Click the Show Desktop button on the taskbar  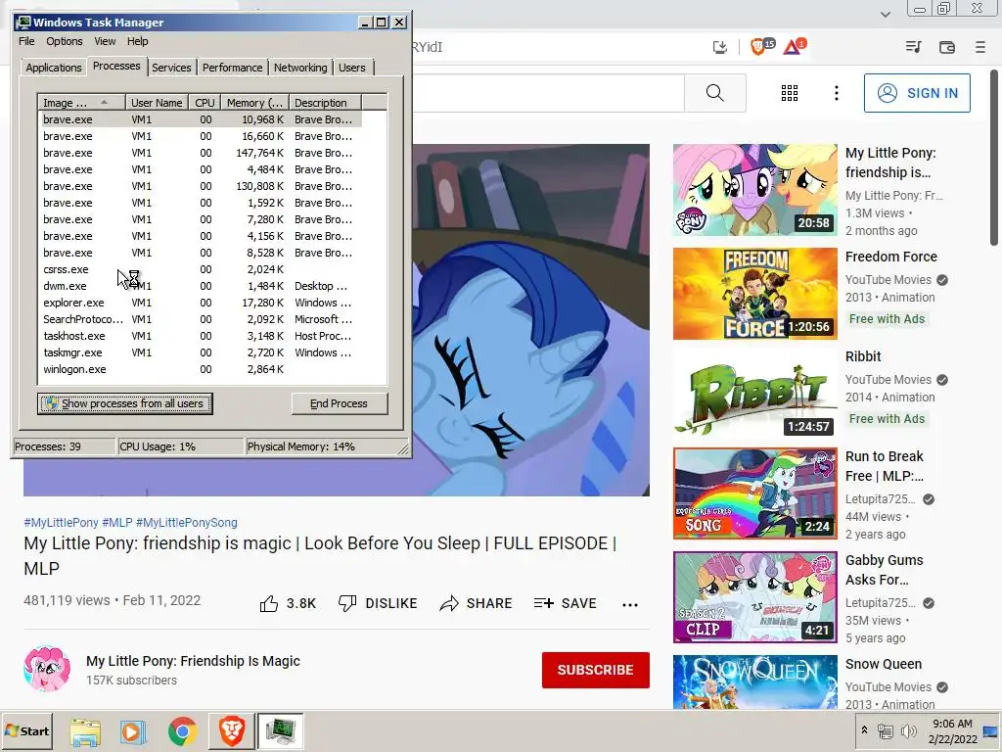(992, 730)
